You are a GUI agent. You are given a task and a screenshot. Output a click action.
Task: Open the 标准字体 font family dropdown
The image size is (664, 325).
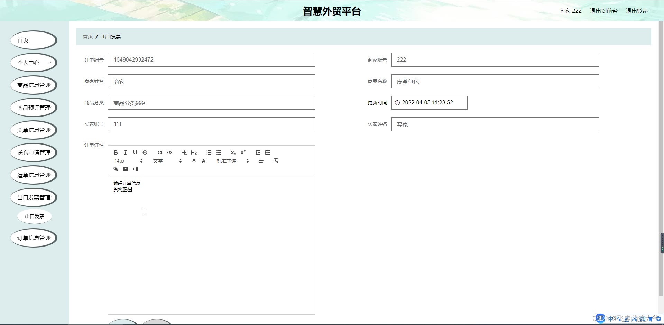(x=232, y=161)
